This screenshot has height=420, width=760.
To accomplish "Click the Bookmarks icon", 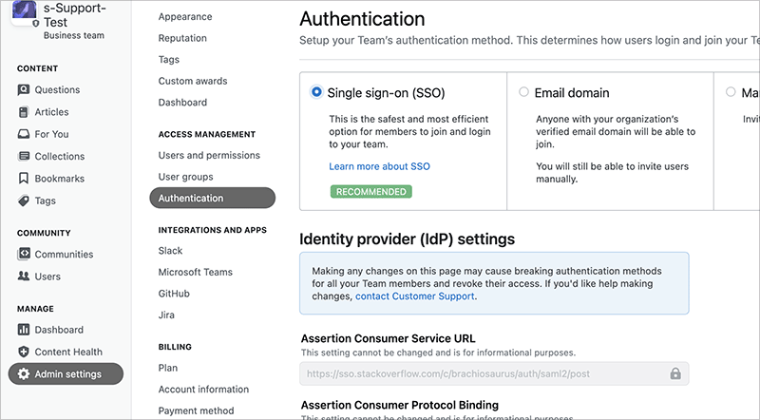I will 24,179.
